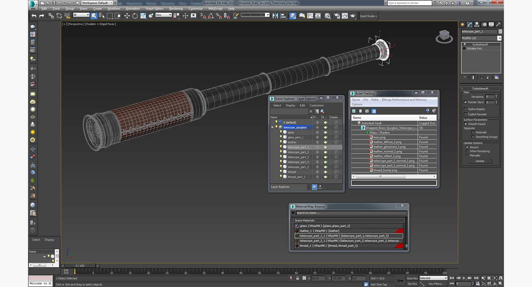Click the Render Production teapot icon
Viewport: 532px width, 287px height.
tap(353, 16)
